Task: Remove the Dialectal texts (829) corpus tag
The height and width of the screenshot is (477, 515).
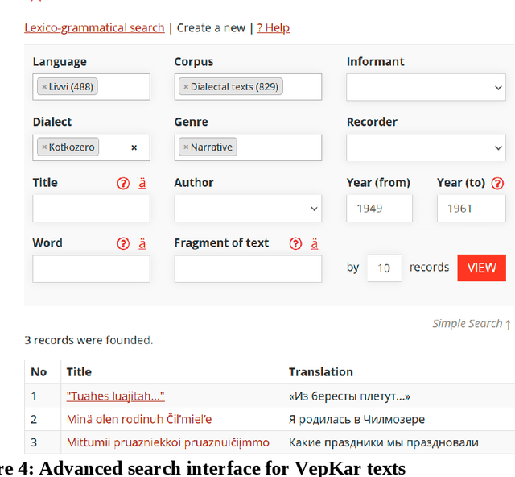Action: point(186,87)
